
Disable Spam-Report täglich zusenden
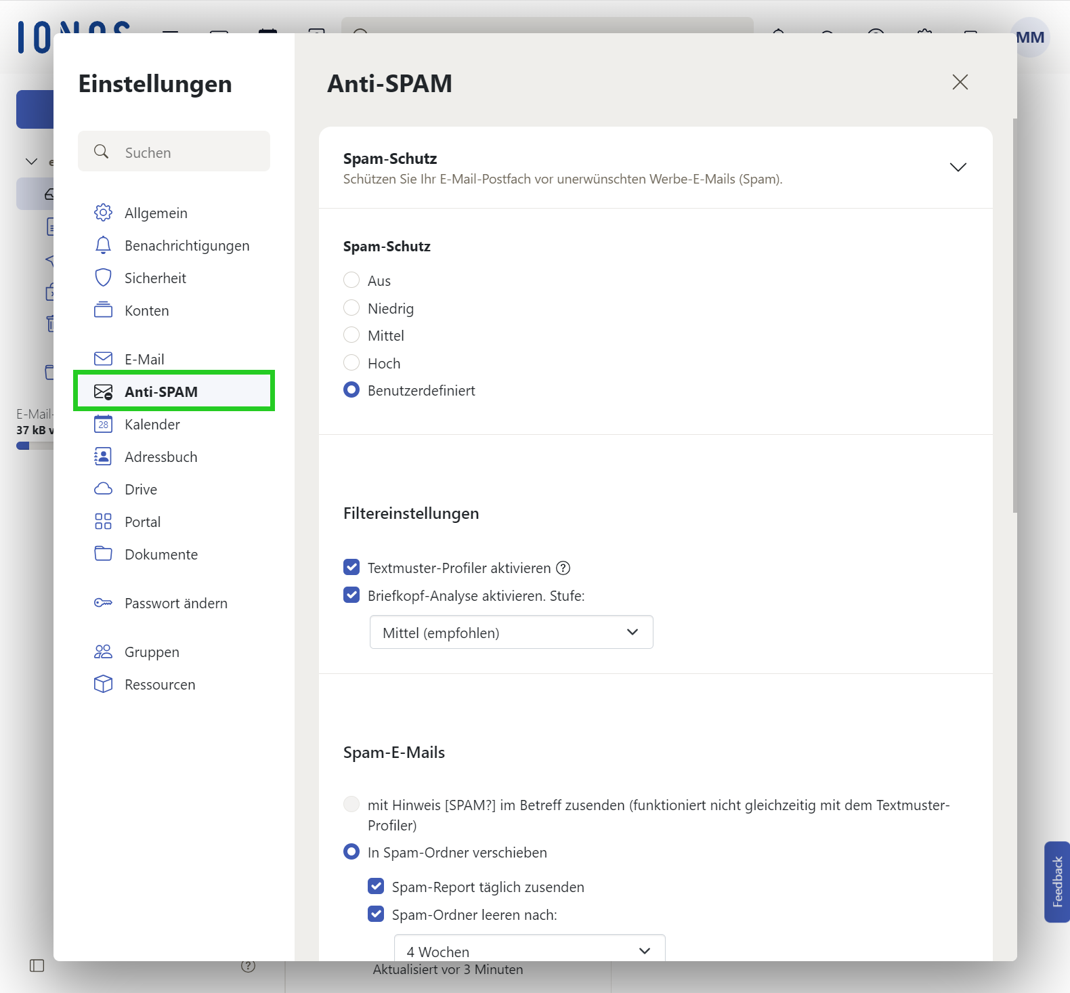pyautogui.click(x=376, y=887)
